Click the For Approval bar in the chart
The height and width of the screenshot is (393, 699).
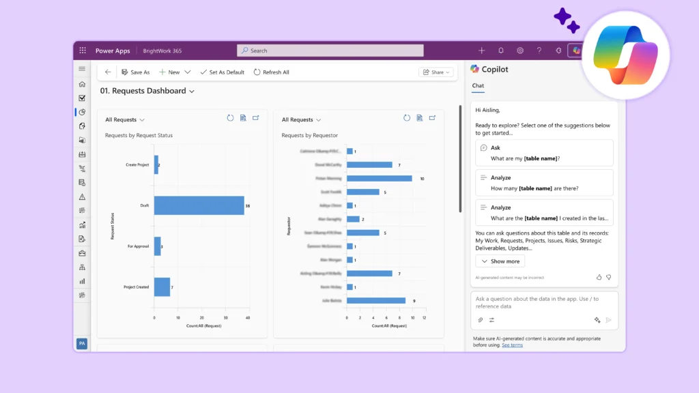pos(158,246)
